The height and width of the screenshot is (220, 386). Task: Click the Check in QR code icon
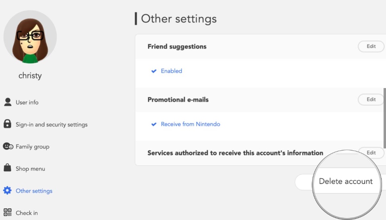point(7,213)
